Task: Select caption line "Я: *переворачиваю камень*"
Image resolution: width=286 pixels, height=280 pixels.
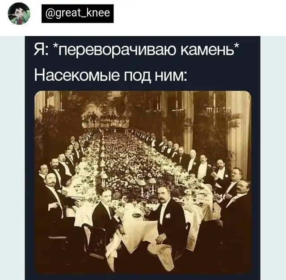Action: (x=136, y=50)
